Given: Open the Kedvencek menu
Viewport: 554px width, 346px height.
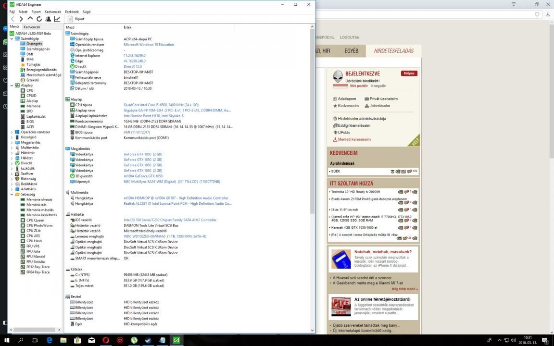Looking at the screenshot, I should click(53, 12).
